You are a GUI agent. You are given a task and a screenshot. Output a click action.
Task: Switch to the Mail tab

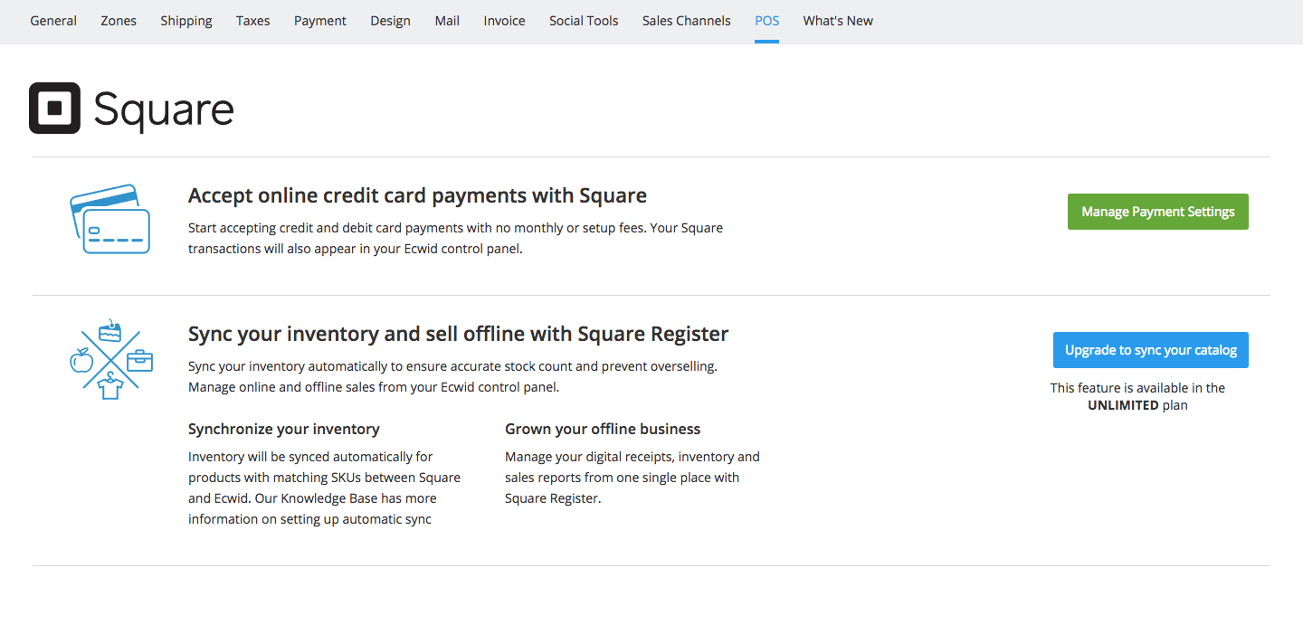(x=447, y=21)
